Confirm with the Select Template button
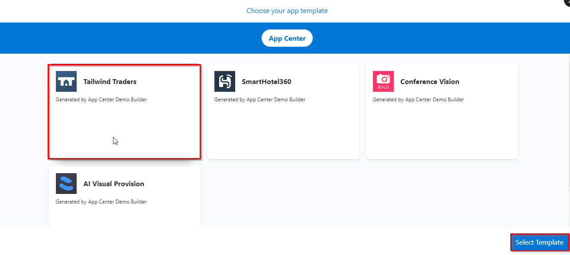Screen dimensions: 570x255 pos(540,242)
